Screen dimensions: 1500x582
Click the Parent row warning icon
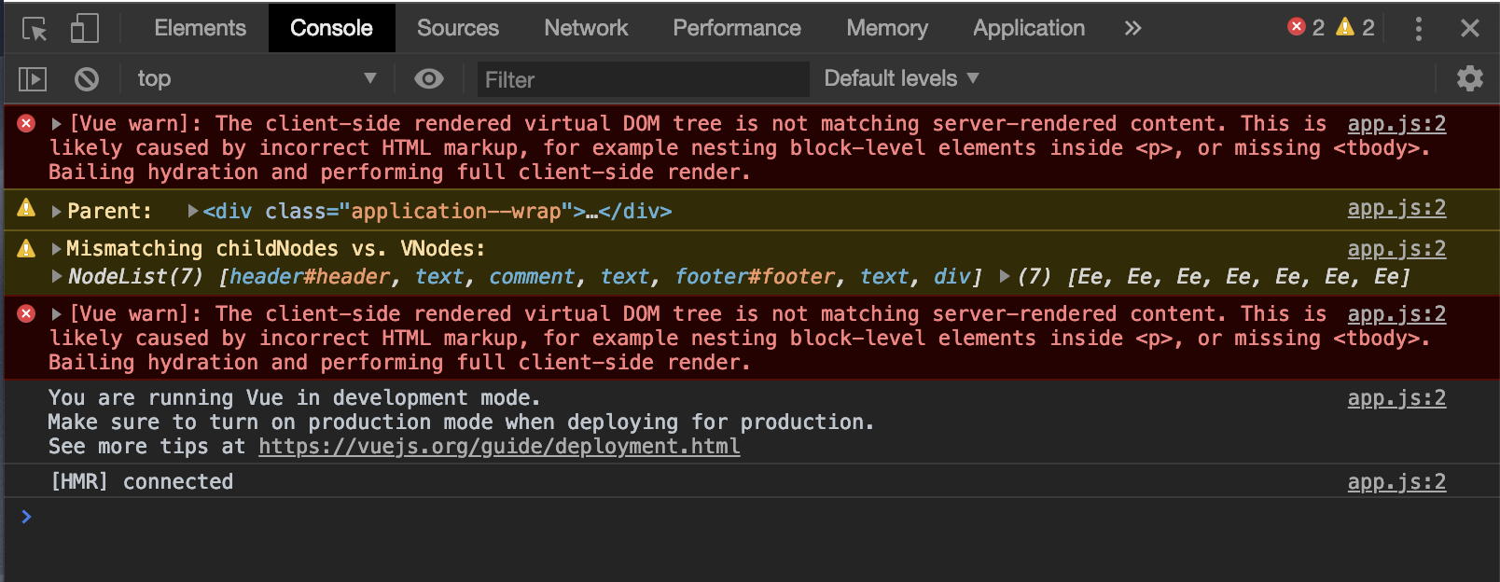pos(26,208)
